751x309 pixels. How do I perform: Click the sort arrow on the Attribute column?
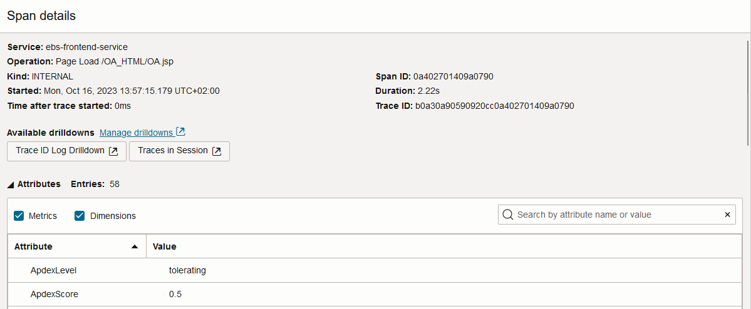pyautogui.click(x=135, y=247)
